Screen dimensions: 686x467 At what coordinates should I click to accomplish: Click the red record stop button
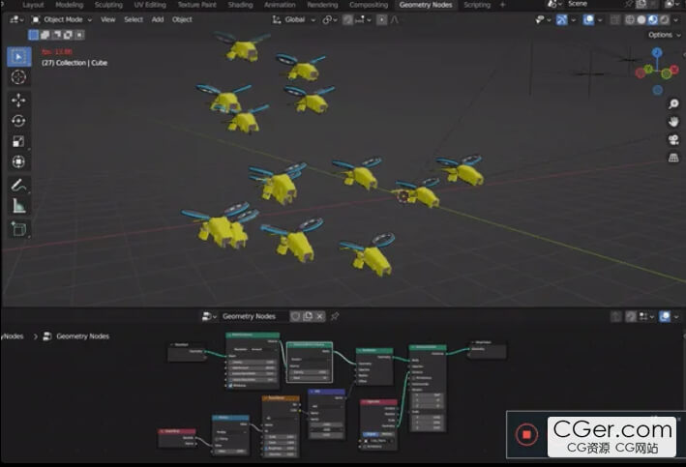tap(526, 435)
